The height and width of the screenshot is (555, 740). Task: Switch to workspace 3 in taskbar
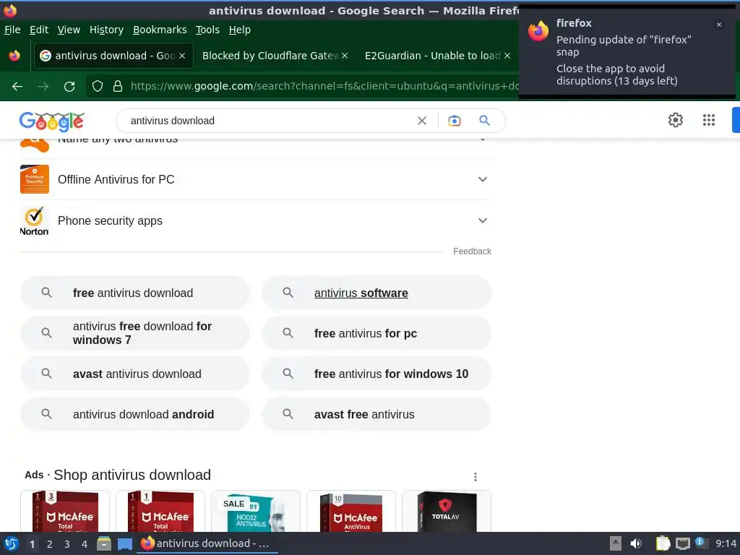(x=67, y=544)
